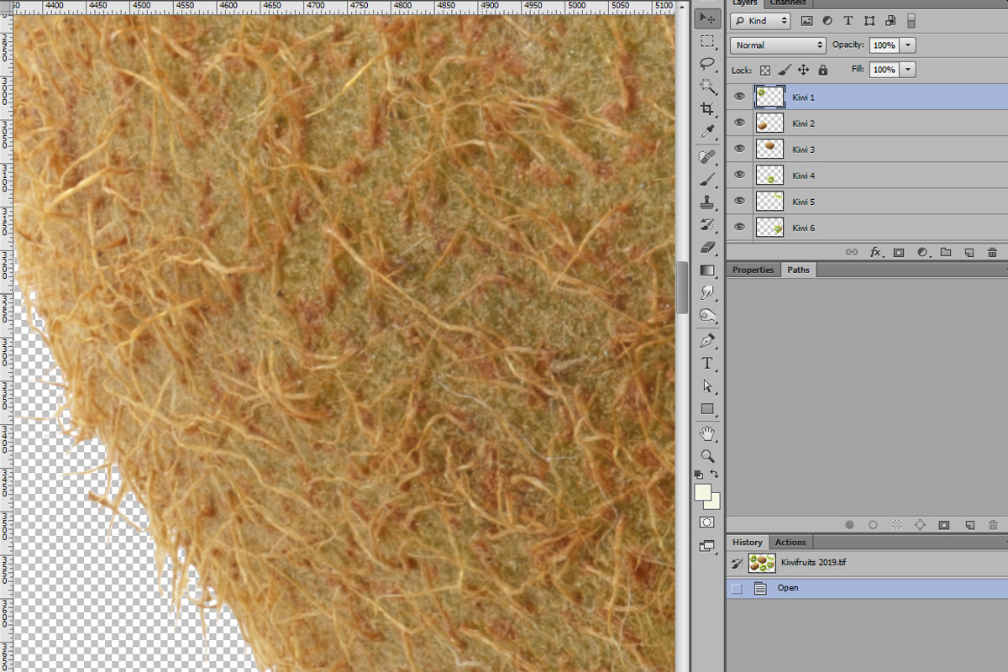Reset default foreground and background colors
Viewport: 1008px width, 672px height.
(x=699, y=475)
